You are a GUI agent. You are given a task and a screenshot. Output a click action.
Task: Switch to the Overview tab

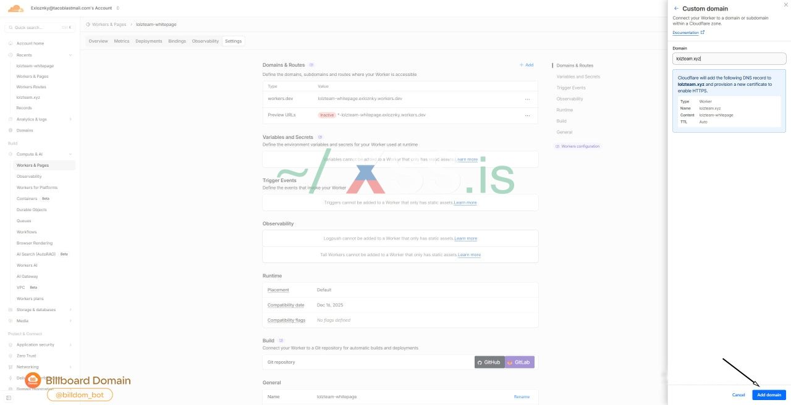(98, 41)
